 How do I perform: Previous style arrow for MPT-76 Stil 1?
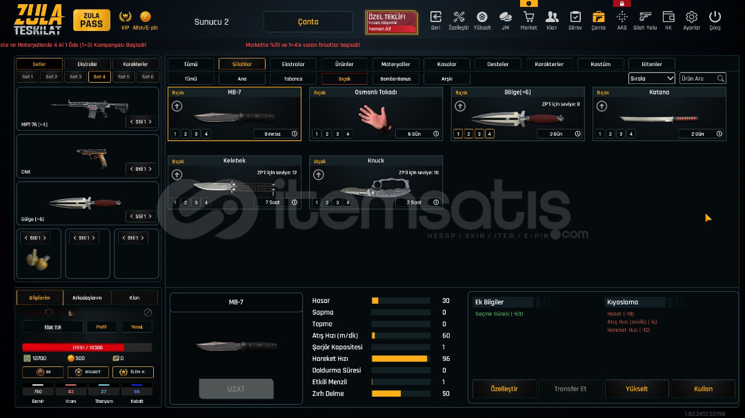(x=132, y=122)
